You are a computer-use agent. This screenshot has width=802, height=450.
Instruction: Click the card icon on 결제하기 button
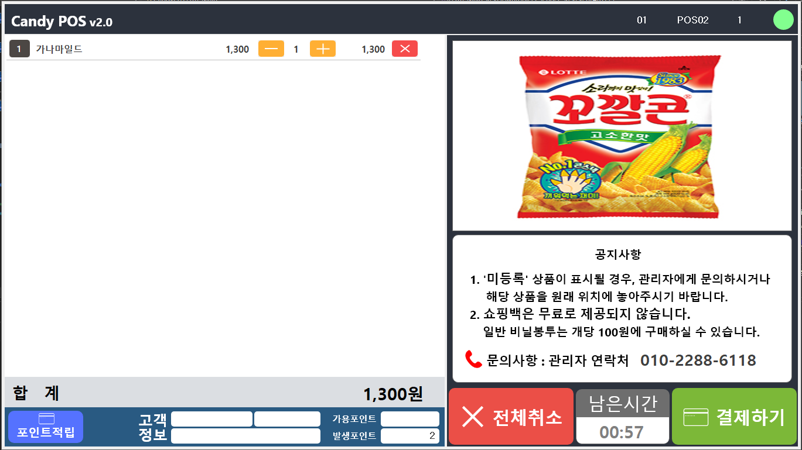(696, 417)
